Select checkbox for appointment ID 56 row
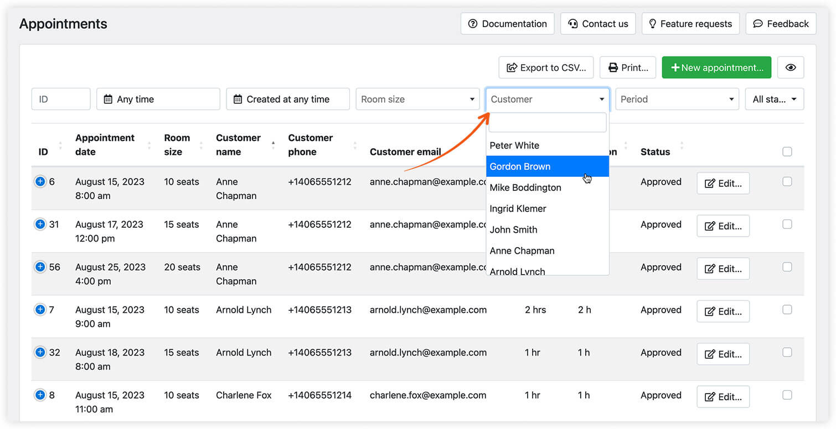 787,266
